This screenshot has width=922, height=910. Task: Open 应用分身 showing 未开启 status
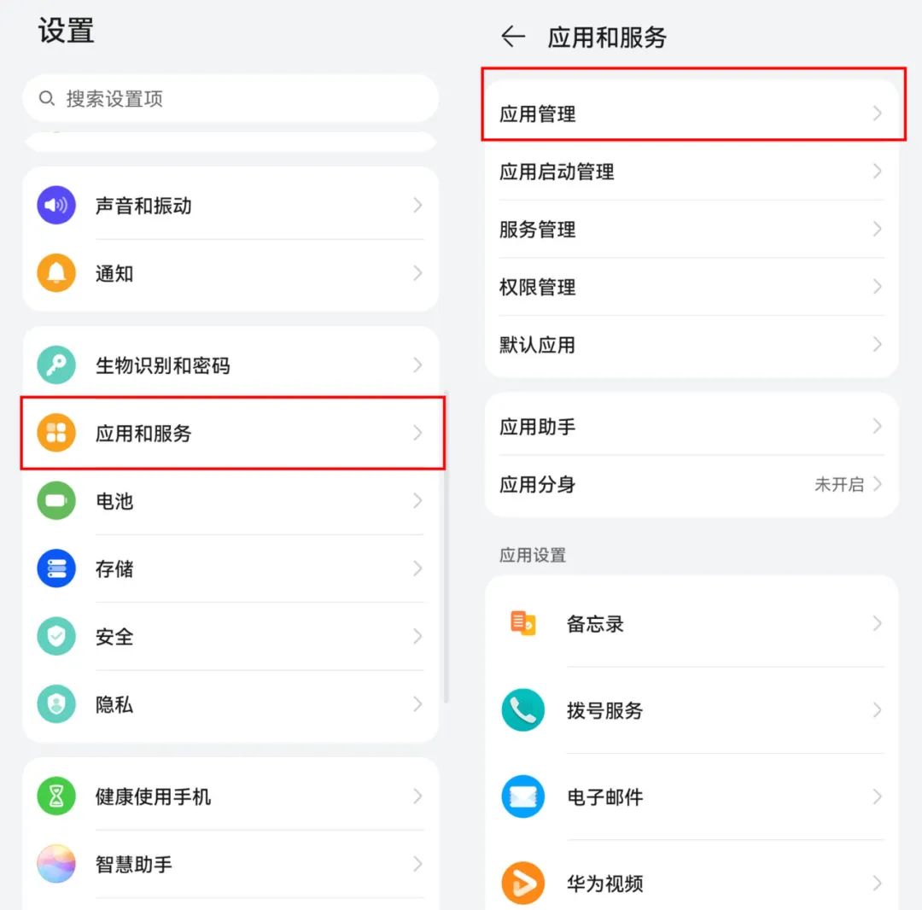coord(691,484)
